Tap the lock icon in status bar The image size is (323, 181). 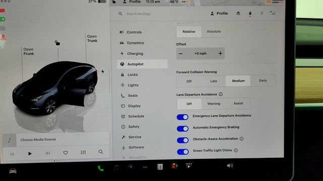[x=114, y=2]
